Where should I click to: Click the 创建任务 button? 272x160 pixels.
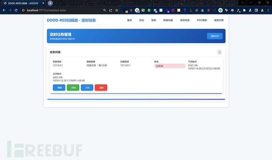pyautogui.click(x=215, y=36)
